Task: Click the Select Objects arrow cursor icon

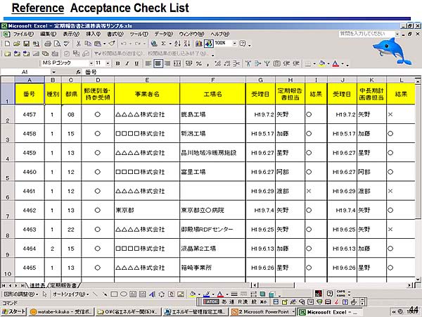Action: coord(45,294)
